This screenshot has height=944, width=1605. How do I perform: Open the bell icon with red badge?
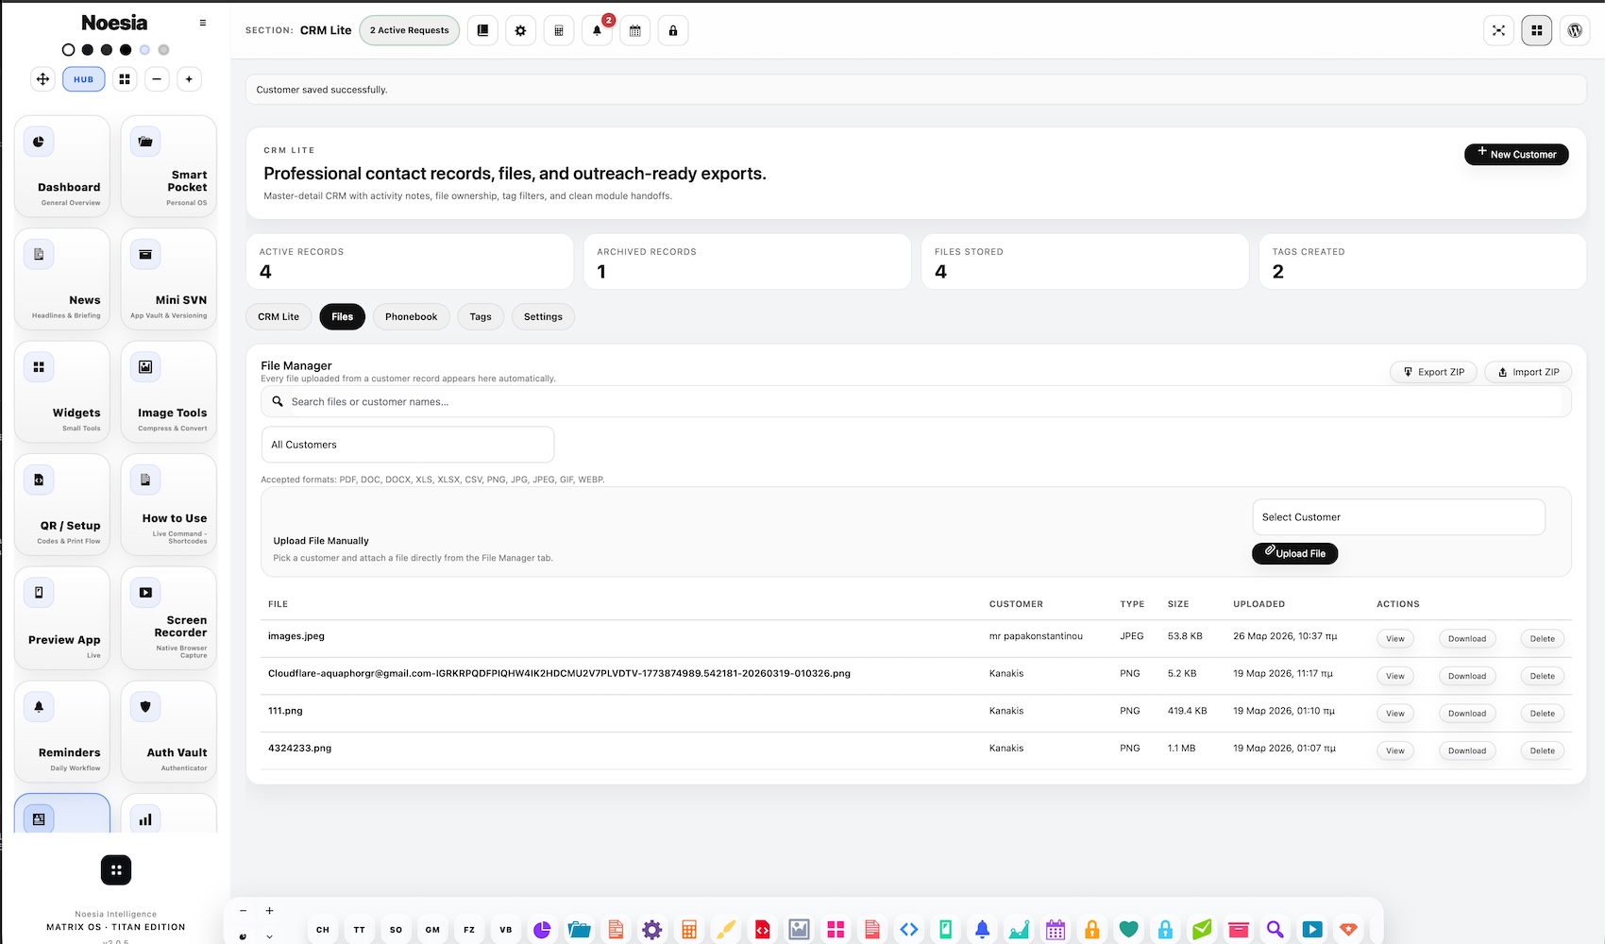pos(597,30)
